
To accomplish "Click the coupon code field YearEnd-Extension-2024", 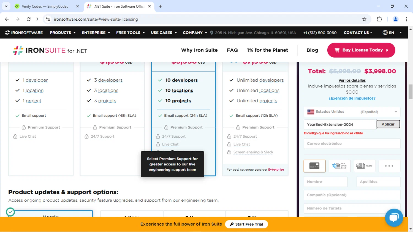I will 340,124.
